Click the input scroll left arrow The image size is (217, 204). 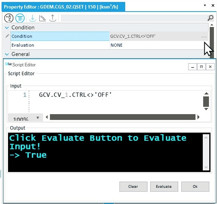[x=47, y=117]
